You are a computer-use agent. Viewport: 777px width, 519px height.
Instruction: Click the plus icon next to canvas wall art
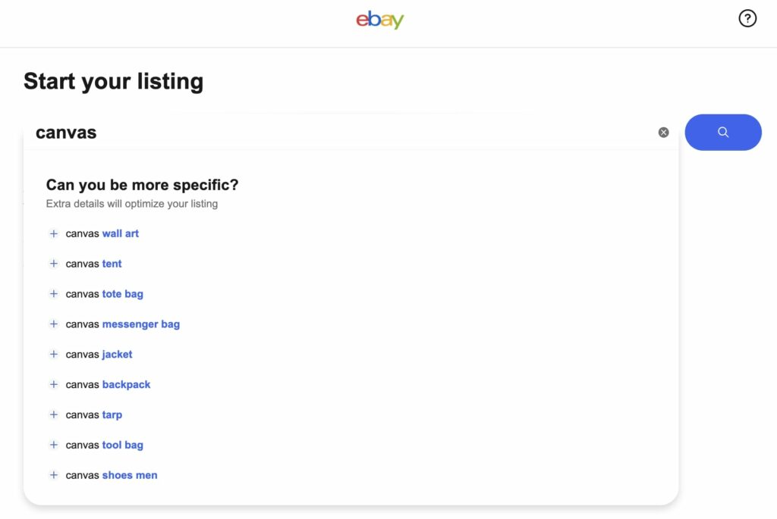53,233
